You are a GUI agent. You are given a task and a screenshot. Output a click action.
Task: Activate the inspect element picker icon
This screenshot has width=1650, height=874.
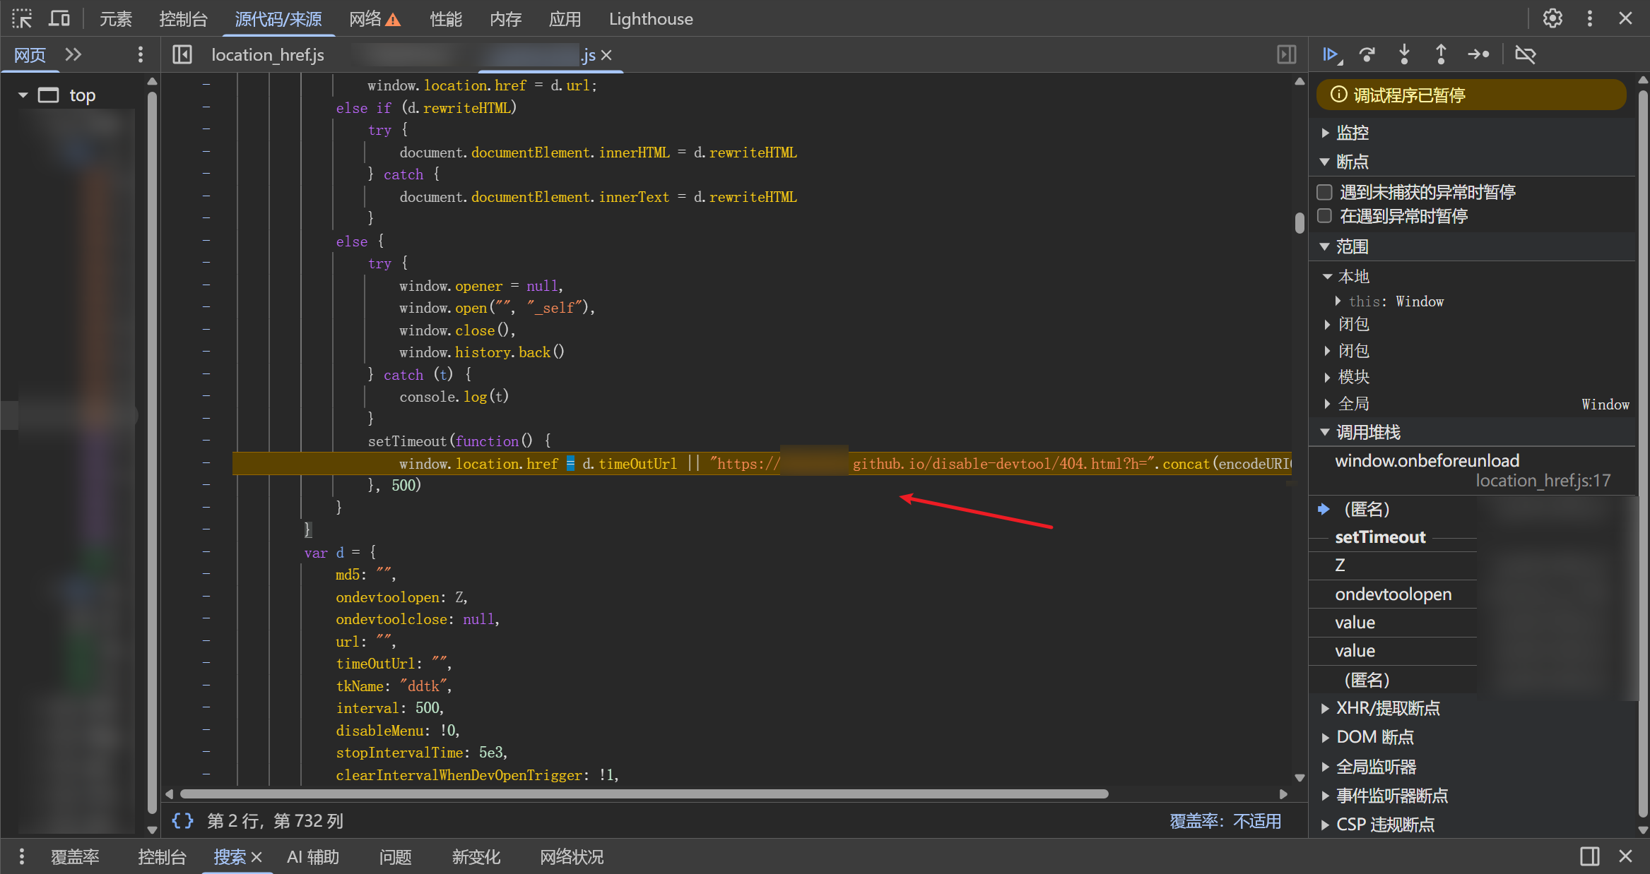22,18
